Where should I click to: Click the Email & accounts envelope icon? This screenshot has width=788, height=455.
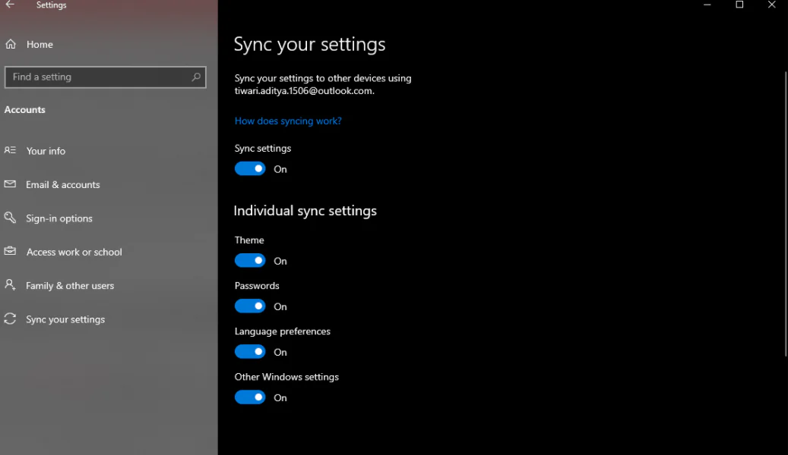[10, 184]
